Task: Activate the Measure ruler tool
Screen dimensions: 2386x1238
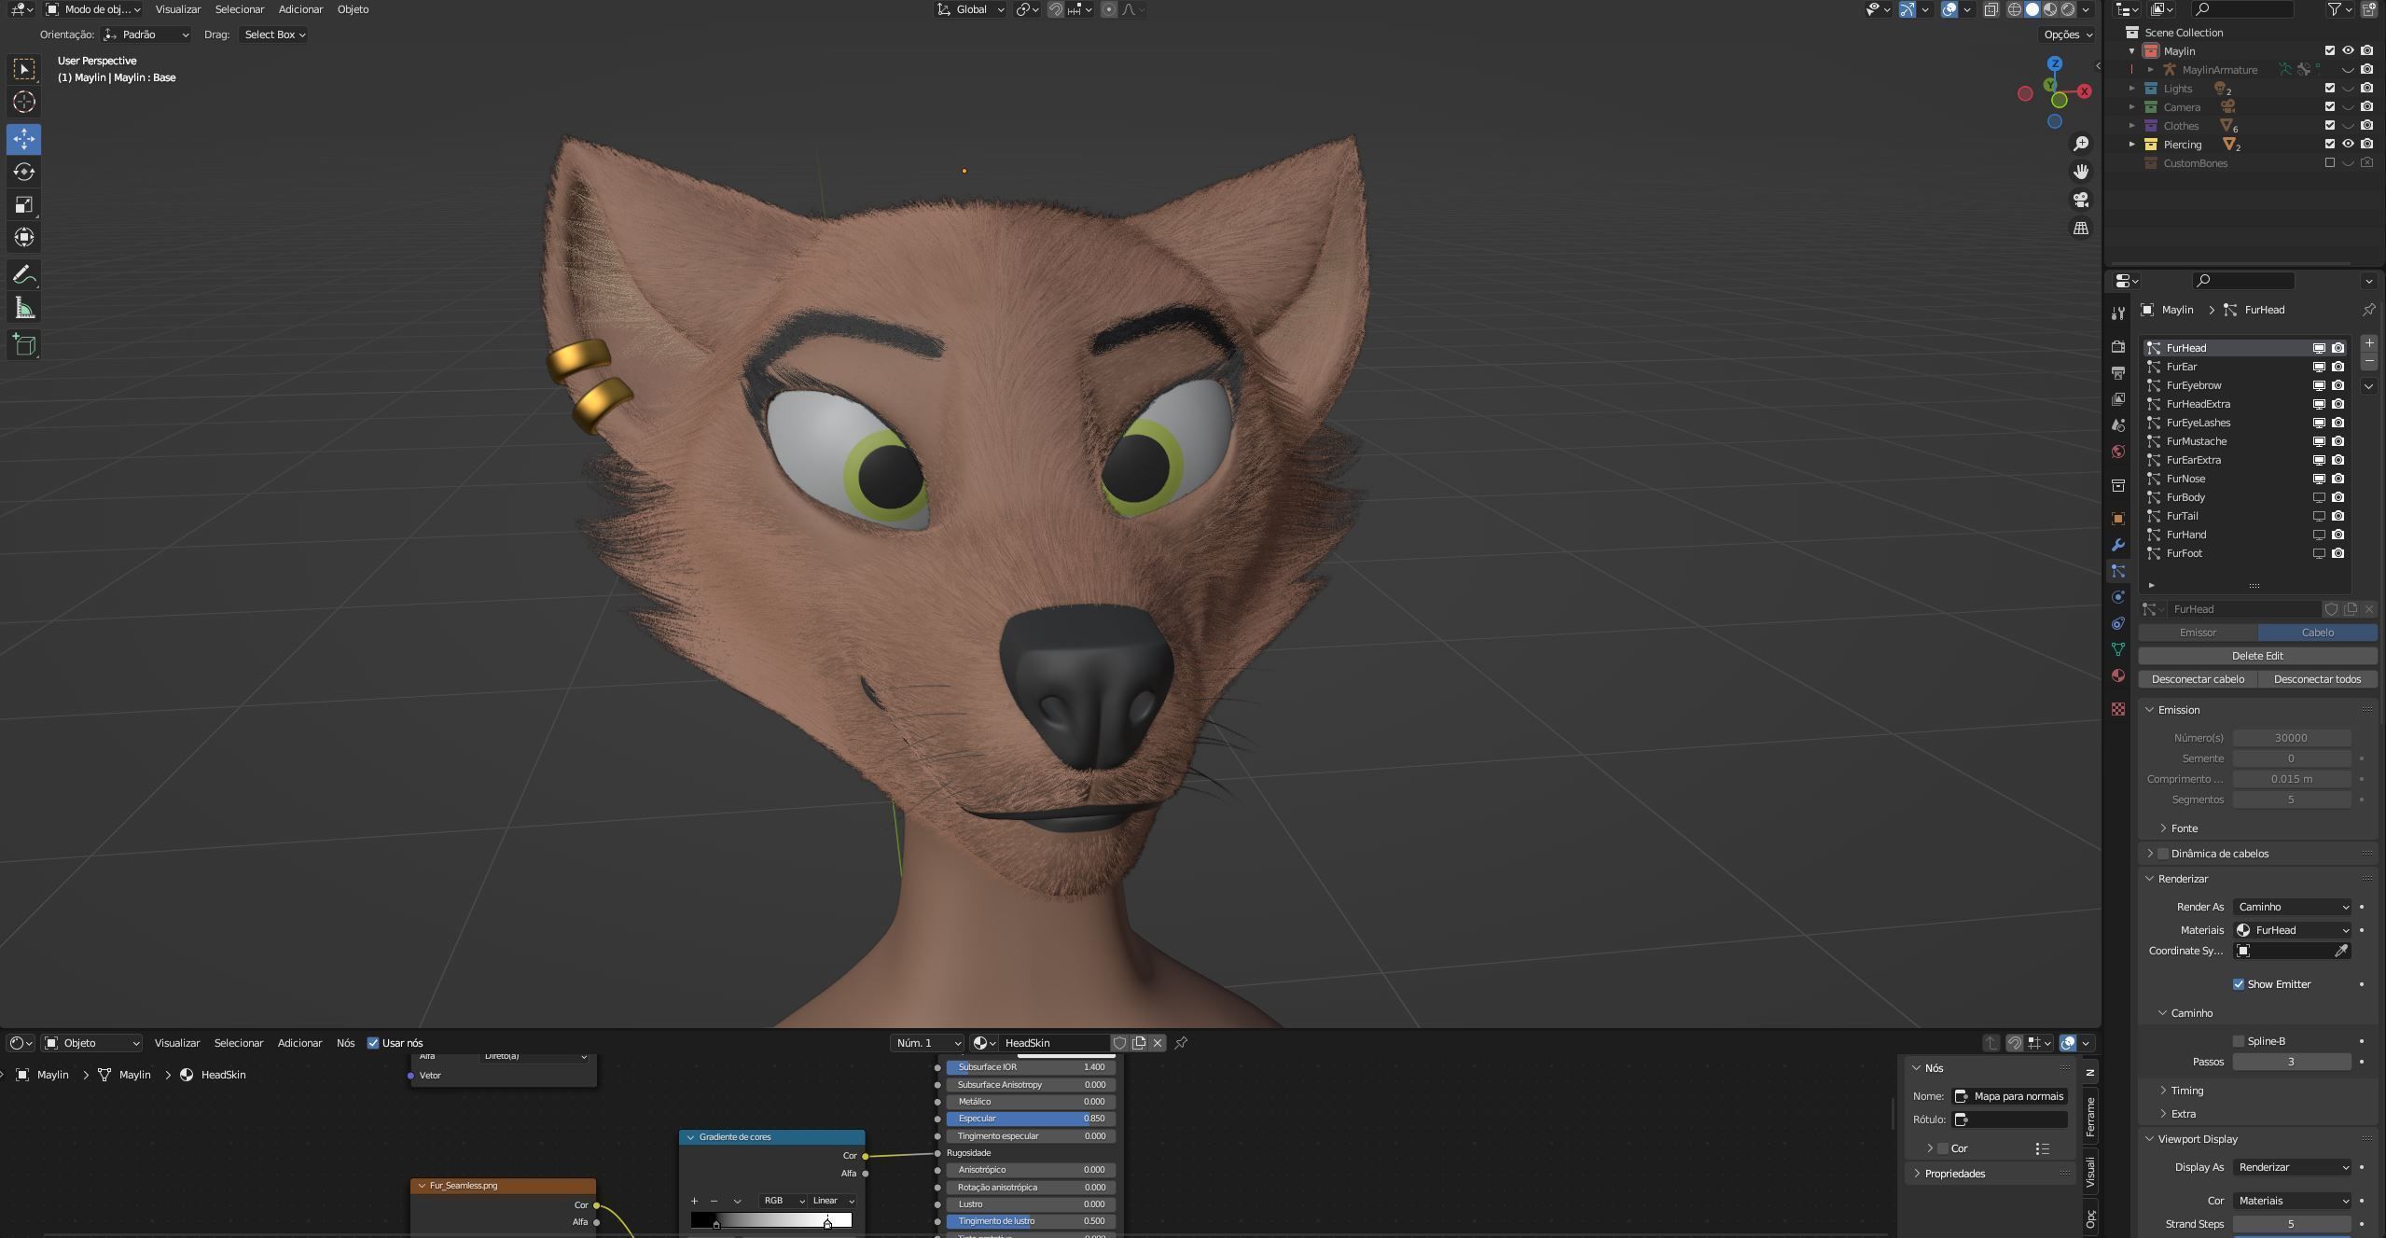Action: click(x=24, y=309)
